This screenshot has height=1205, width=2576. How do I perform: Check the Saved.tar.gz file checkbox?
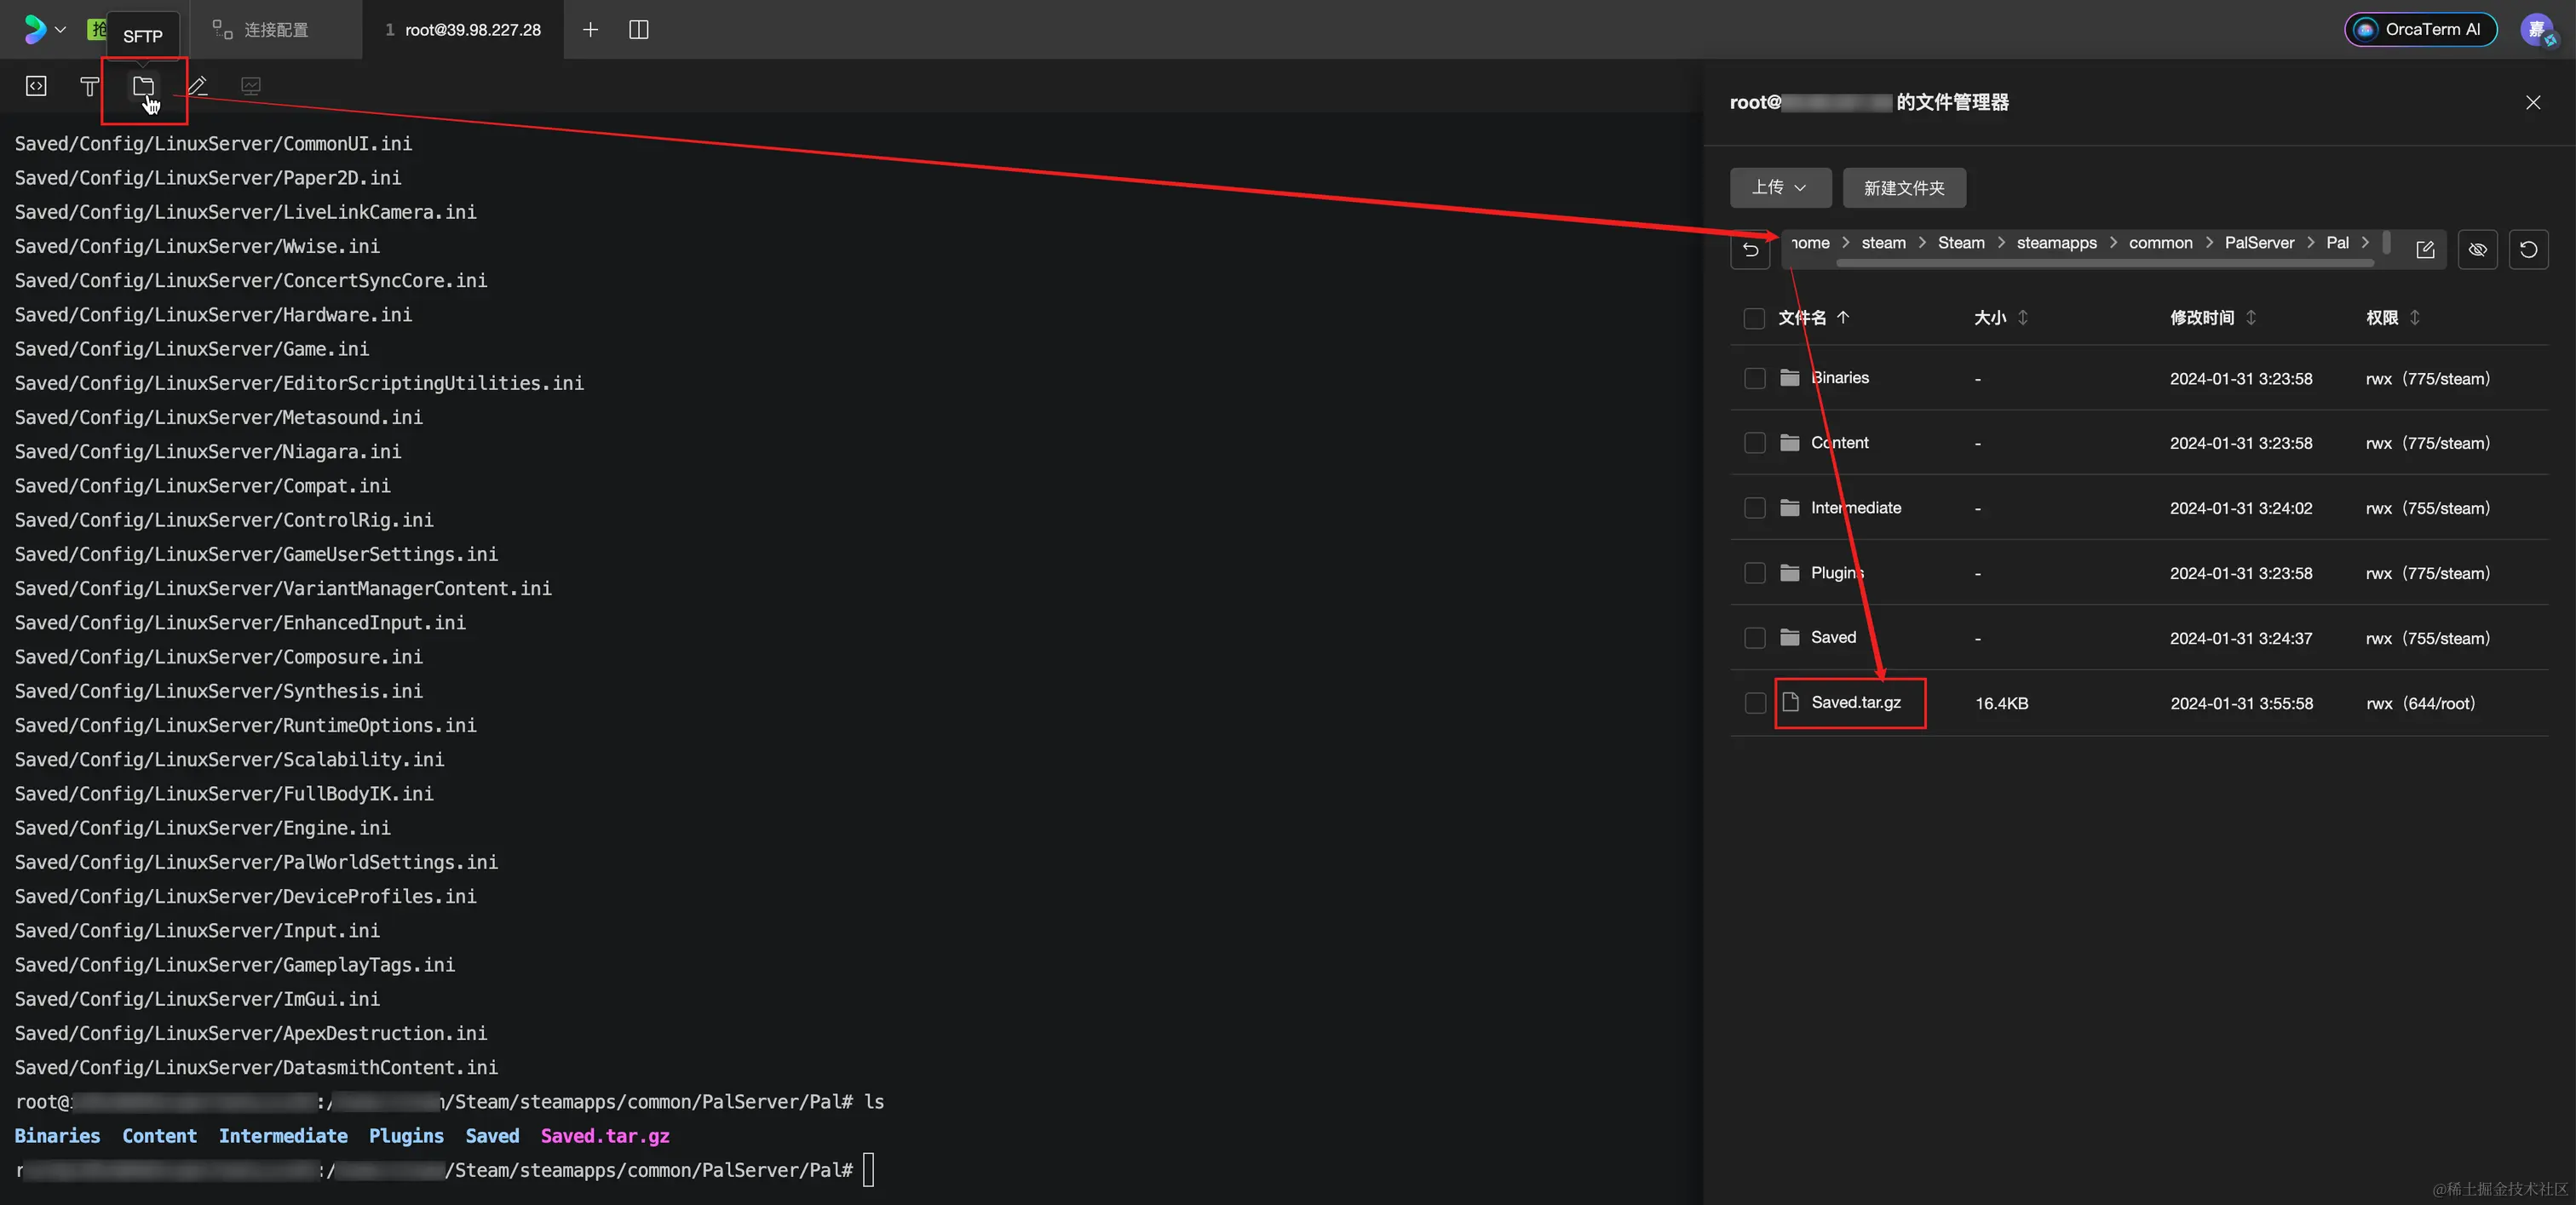[x=1755, y=703]
